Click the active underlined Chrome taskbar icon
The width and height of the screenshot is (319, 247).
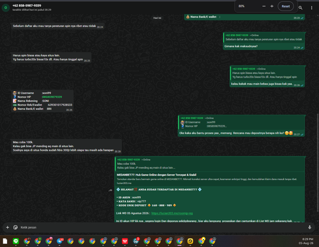179,241
